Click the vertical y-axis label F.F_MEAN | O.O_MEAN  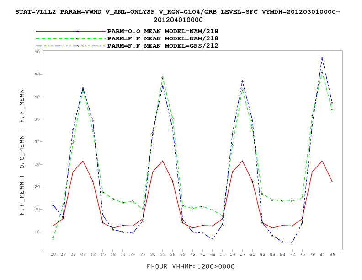22,152
